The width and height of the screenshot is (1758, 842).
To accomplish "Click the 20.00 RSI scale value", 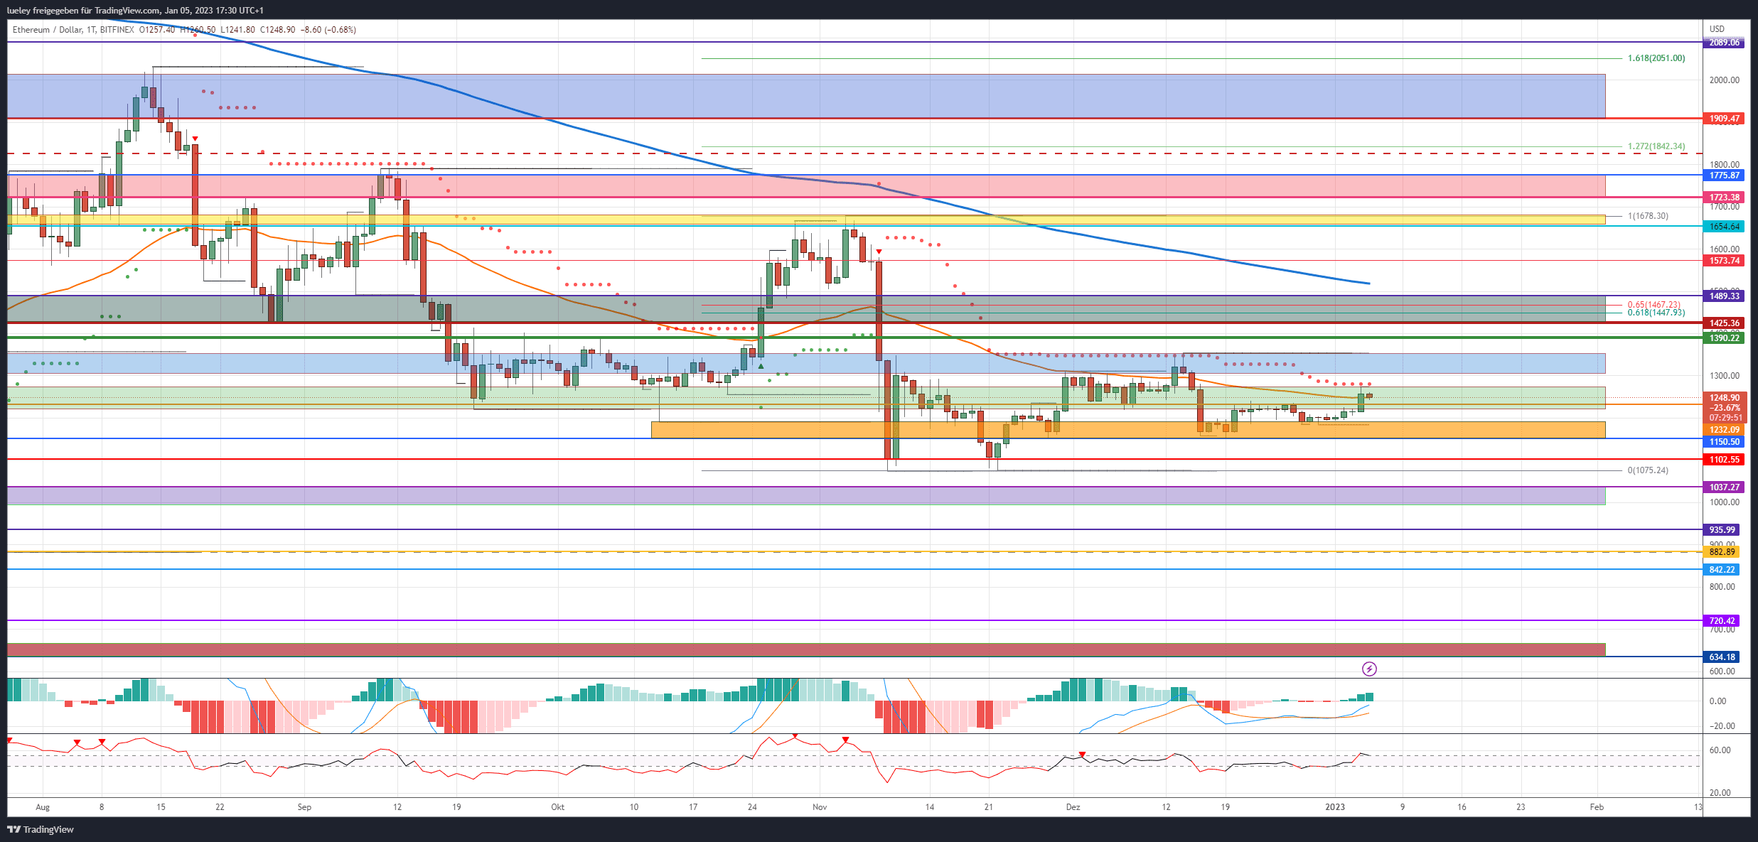I will [1720, 793].
